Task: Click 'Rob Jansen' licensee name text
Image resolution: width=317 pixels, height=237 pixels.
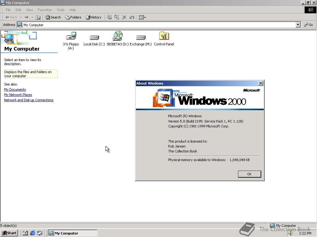Action: 177,146
